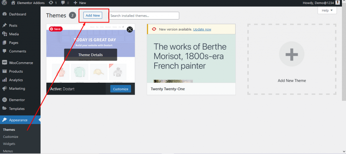
Task: Open the Customize submenu item
Action: point(10,137)
